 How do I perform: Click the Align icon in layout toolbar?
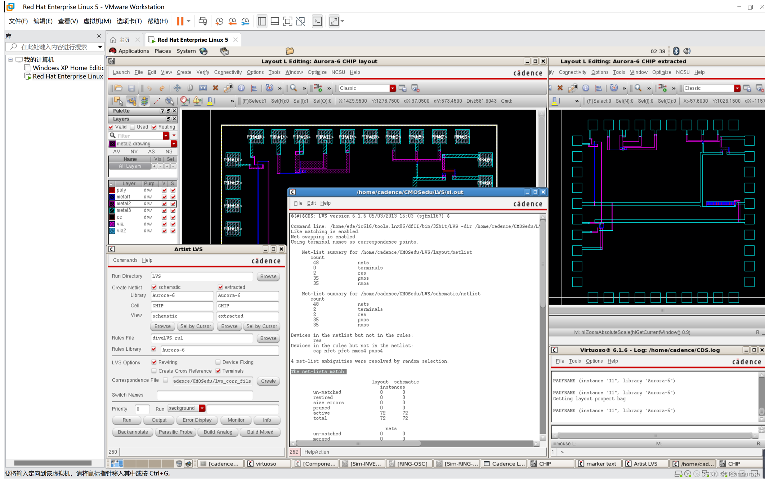[x=254, y=88]
